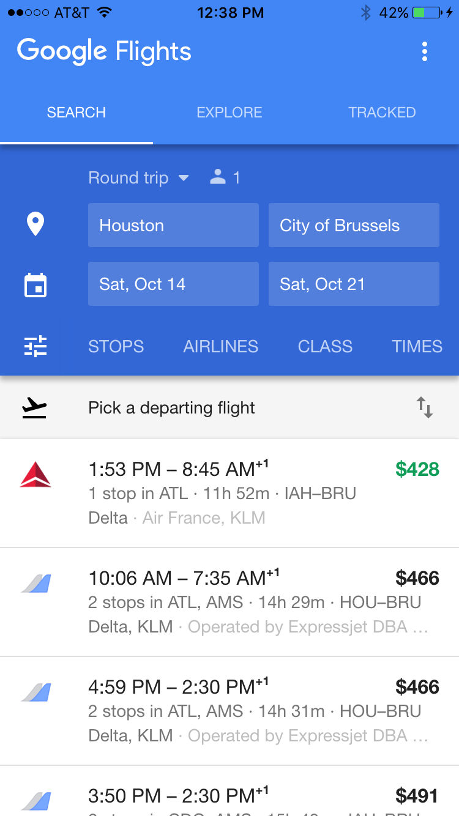Open the three-dot overflow menu
459x816 pixels.
[425, 52]
